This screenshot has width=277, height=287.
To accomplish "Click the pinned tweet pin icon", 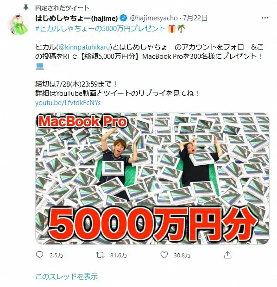I will click(x=26, y=8).
